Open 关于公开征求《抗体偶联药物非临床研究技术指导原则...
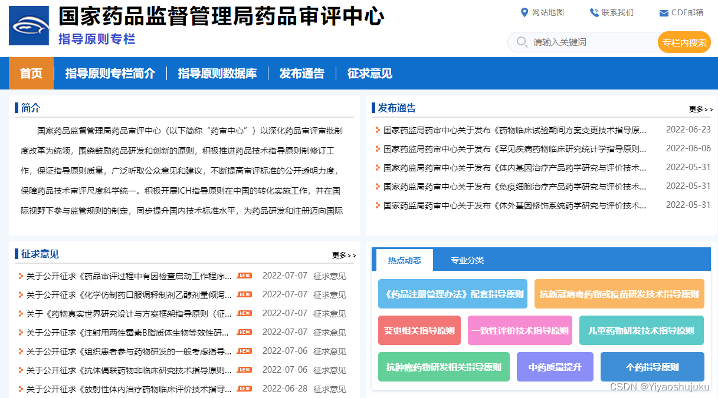Screen dimensions: 718x398 (x=129, y=370)
